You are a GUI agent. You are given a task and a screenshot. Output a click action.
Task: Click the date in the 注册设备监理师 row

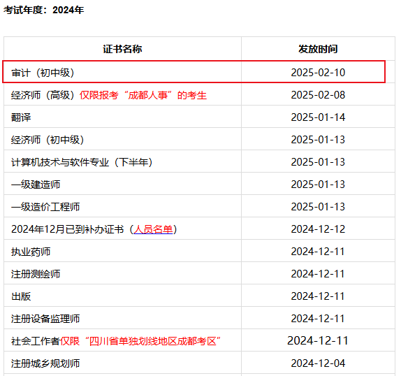pos(318,319)
